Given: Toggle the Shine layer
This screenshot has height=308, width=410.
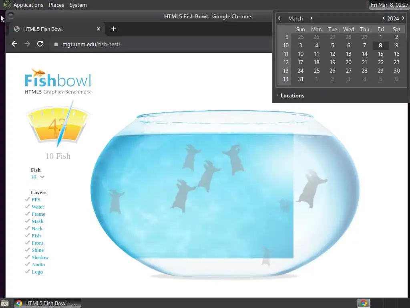Looking at the screenshot, I should pos(37,250).
